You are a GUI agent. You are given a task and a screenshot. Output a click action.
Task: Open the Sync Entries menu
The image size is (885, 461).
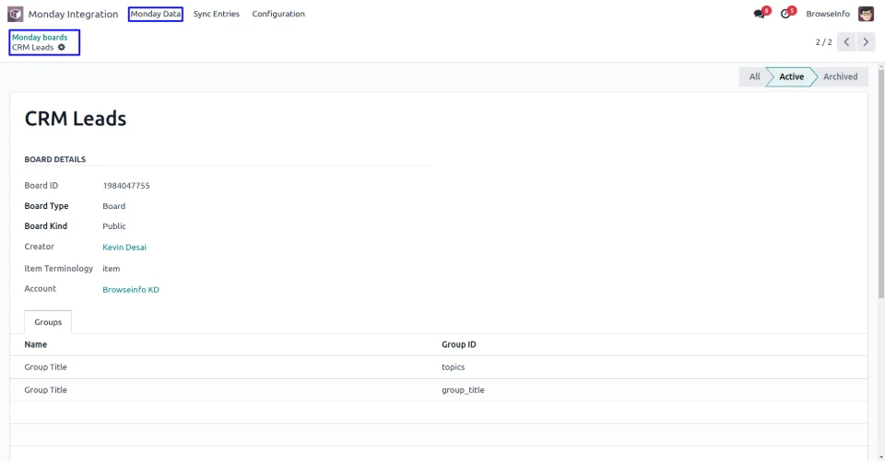pyautogui.click(x=216, y=14)
